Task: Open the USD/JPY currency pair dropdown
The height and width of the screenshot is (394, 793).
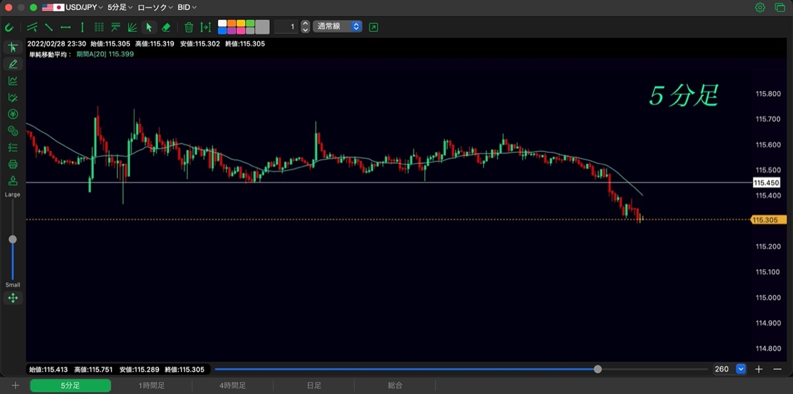Action: [x=73, y=7]
